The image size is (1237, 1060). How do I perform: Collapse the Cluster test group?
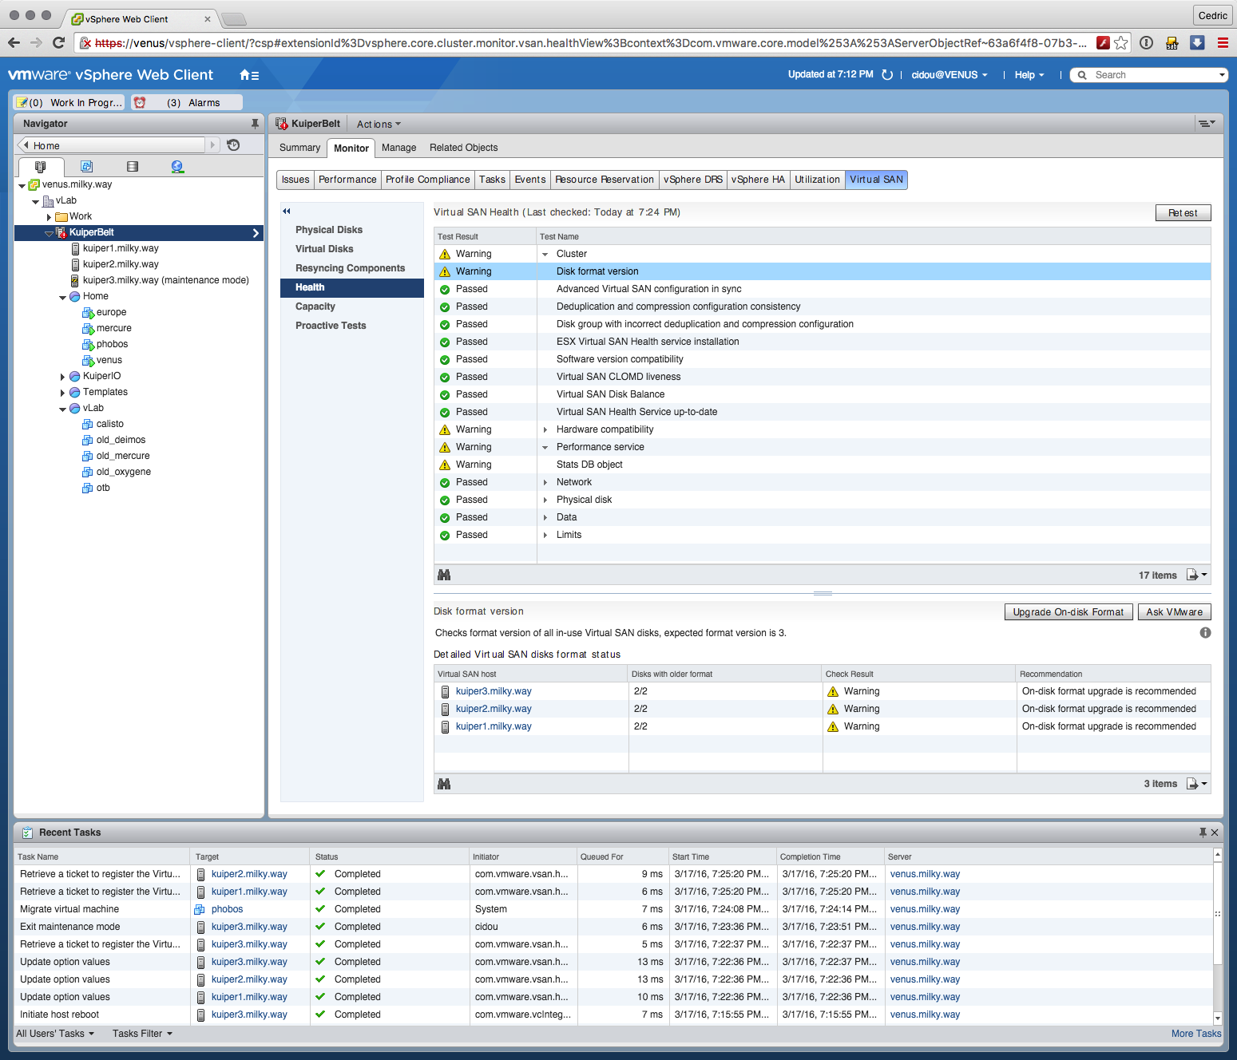click(545, 255)
